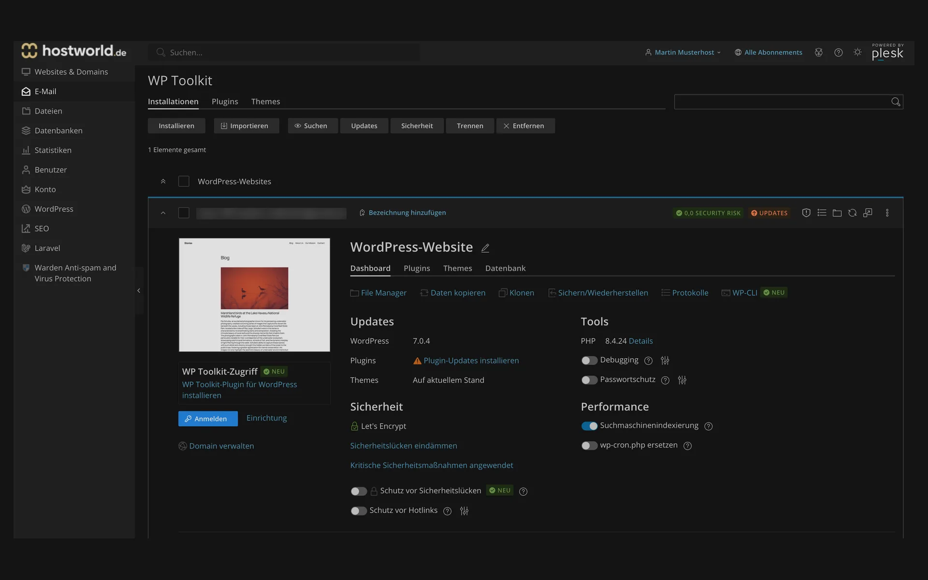Click the installations filter search box
Image resolution: width=928 pixels, height=580 pixels.
[788, 101]
